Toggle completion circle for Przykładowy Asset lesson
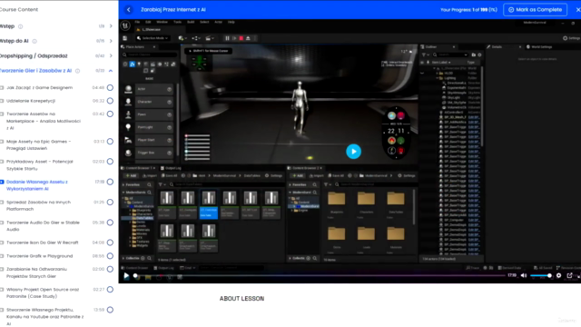 pos(110,162)
